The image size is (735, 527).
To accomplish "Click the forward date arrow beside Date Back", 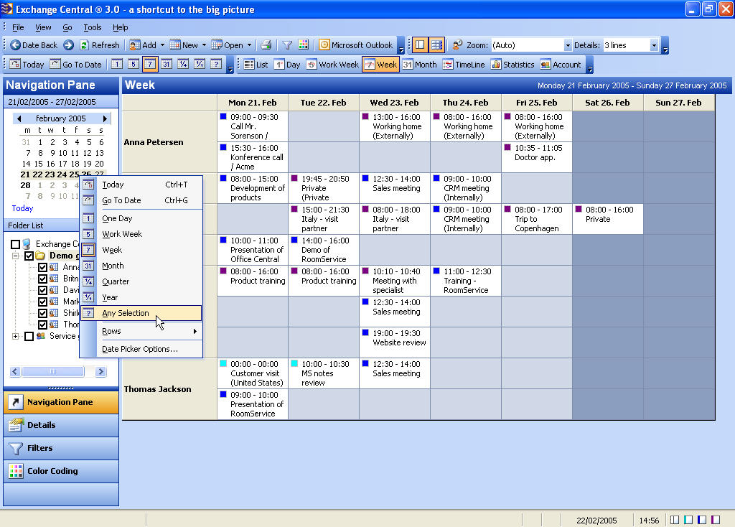I will (x=68, y=45).
